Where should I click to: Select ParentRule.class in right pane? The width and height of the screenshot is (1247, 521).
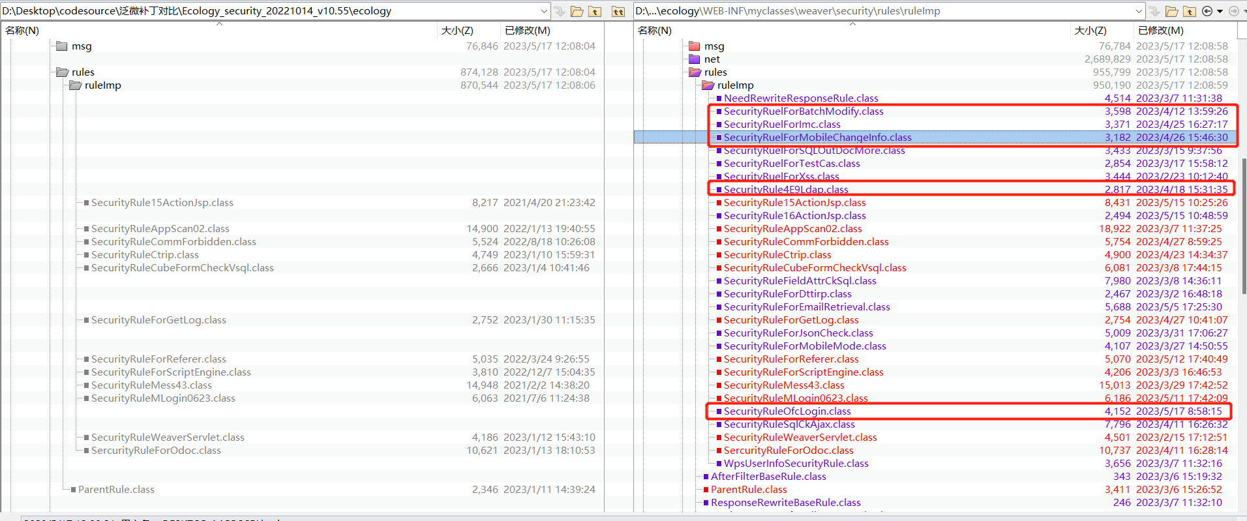(749, 490)
